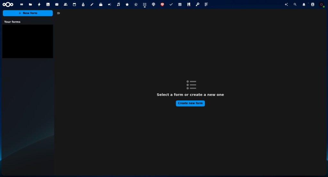Open the money bag app icon
This screenshot has width=328, height=177.
tap(83, 4)
